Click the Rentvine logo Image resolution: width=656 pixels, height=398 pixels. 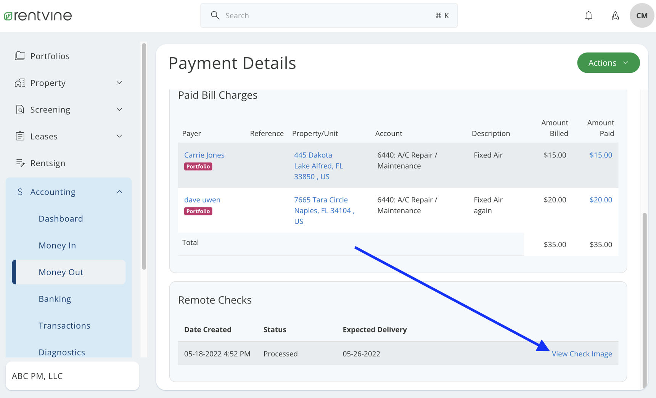coord(37,15)
